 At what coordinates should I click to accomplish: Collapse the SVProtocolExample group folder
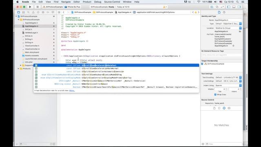(18, 20)
